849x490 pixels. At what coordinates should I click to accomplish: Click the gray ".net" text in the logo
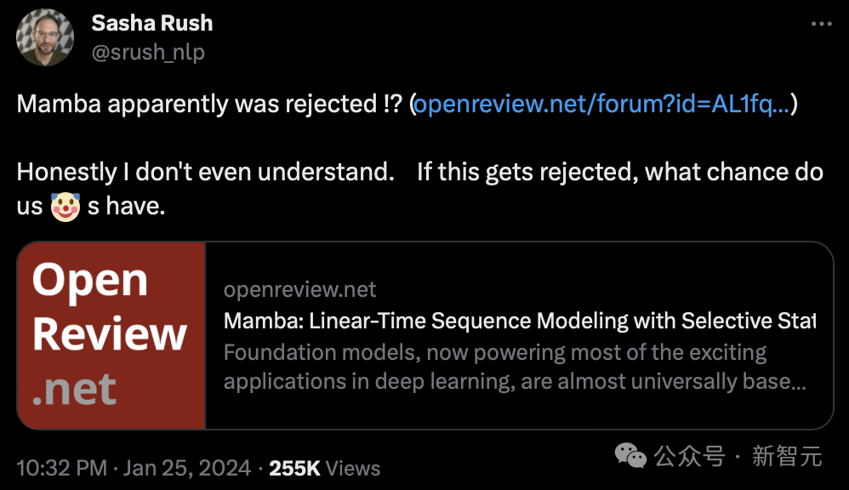click(75, 388)
